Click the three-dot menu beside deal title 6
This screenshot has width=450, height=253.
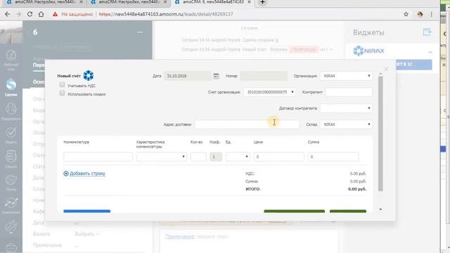coord(139,32)
